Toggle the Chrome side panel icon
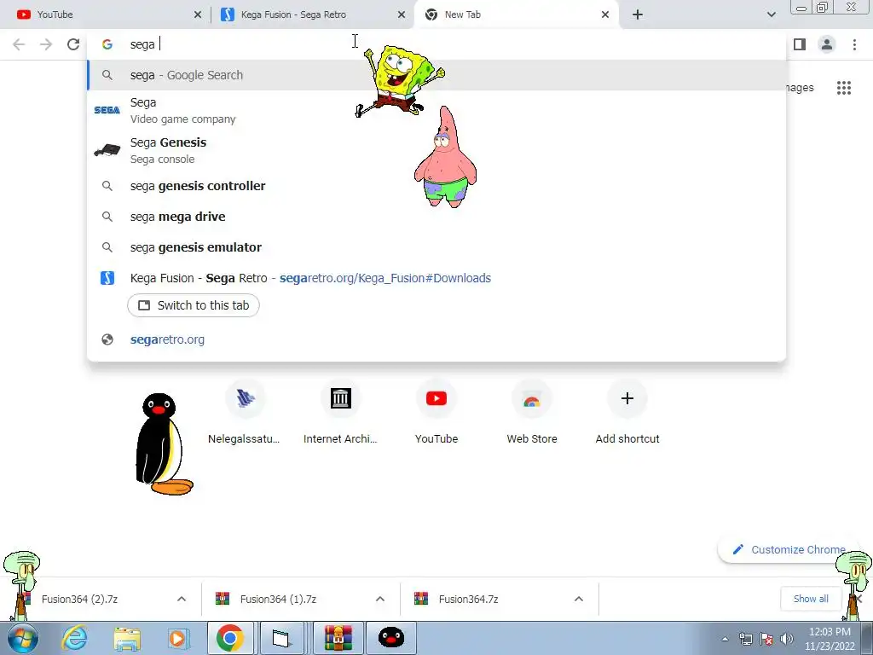The height and width of the screenshot is (655, 873). [x=800, y=44]
